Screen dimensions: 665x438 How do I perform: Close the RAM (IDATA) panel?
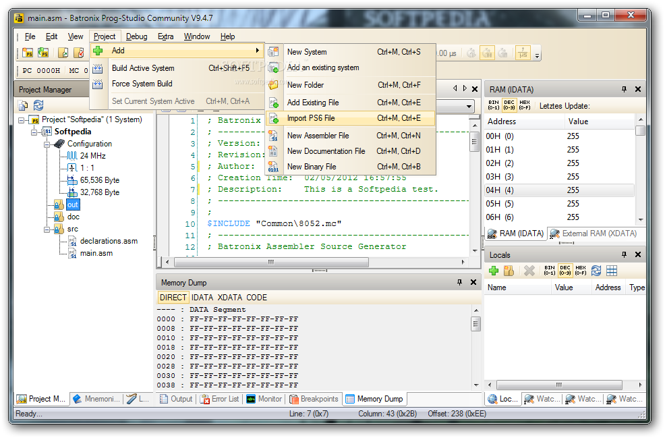pyautogui.click(x=638, y=89)
